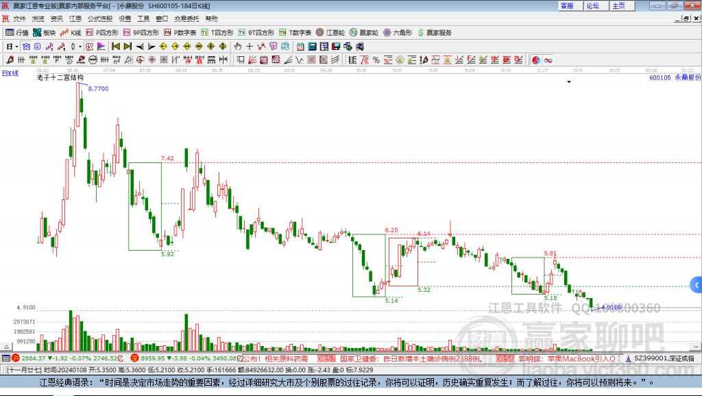Viewport: 702px width, 396px height.
Task: Click the blue infinity loop icon
Action: 548,60
